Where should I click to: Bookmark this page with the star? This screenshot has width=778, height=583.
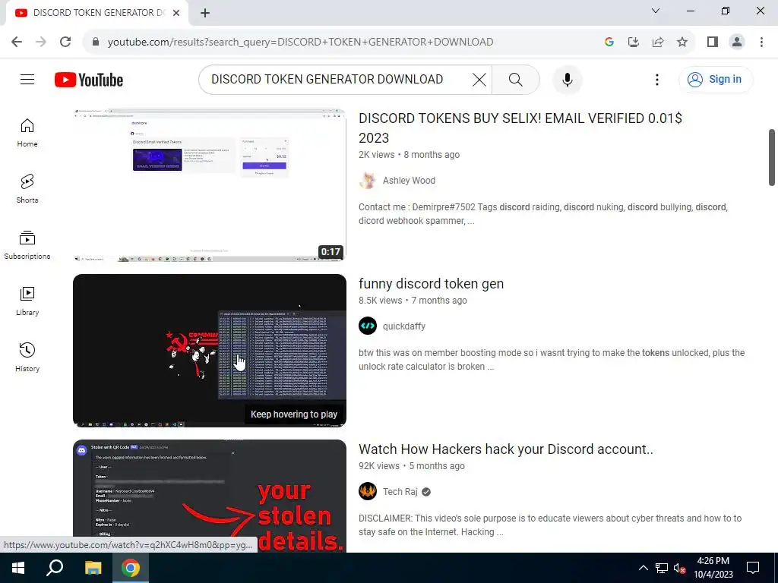coord(682,42)
